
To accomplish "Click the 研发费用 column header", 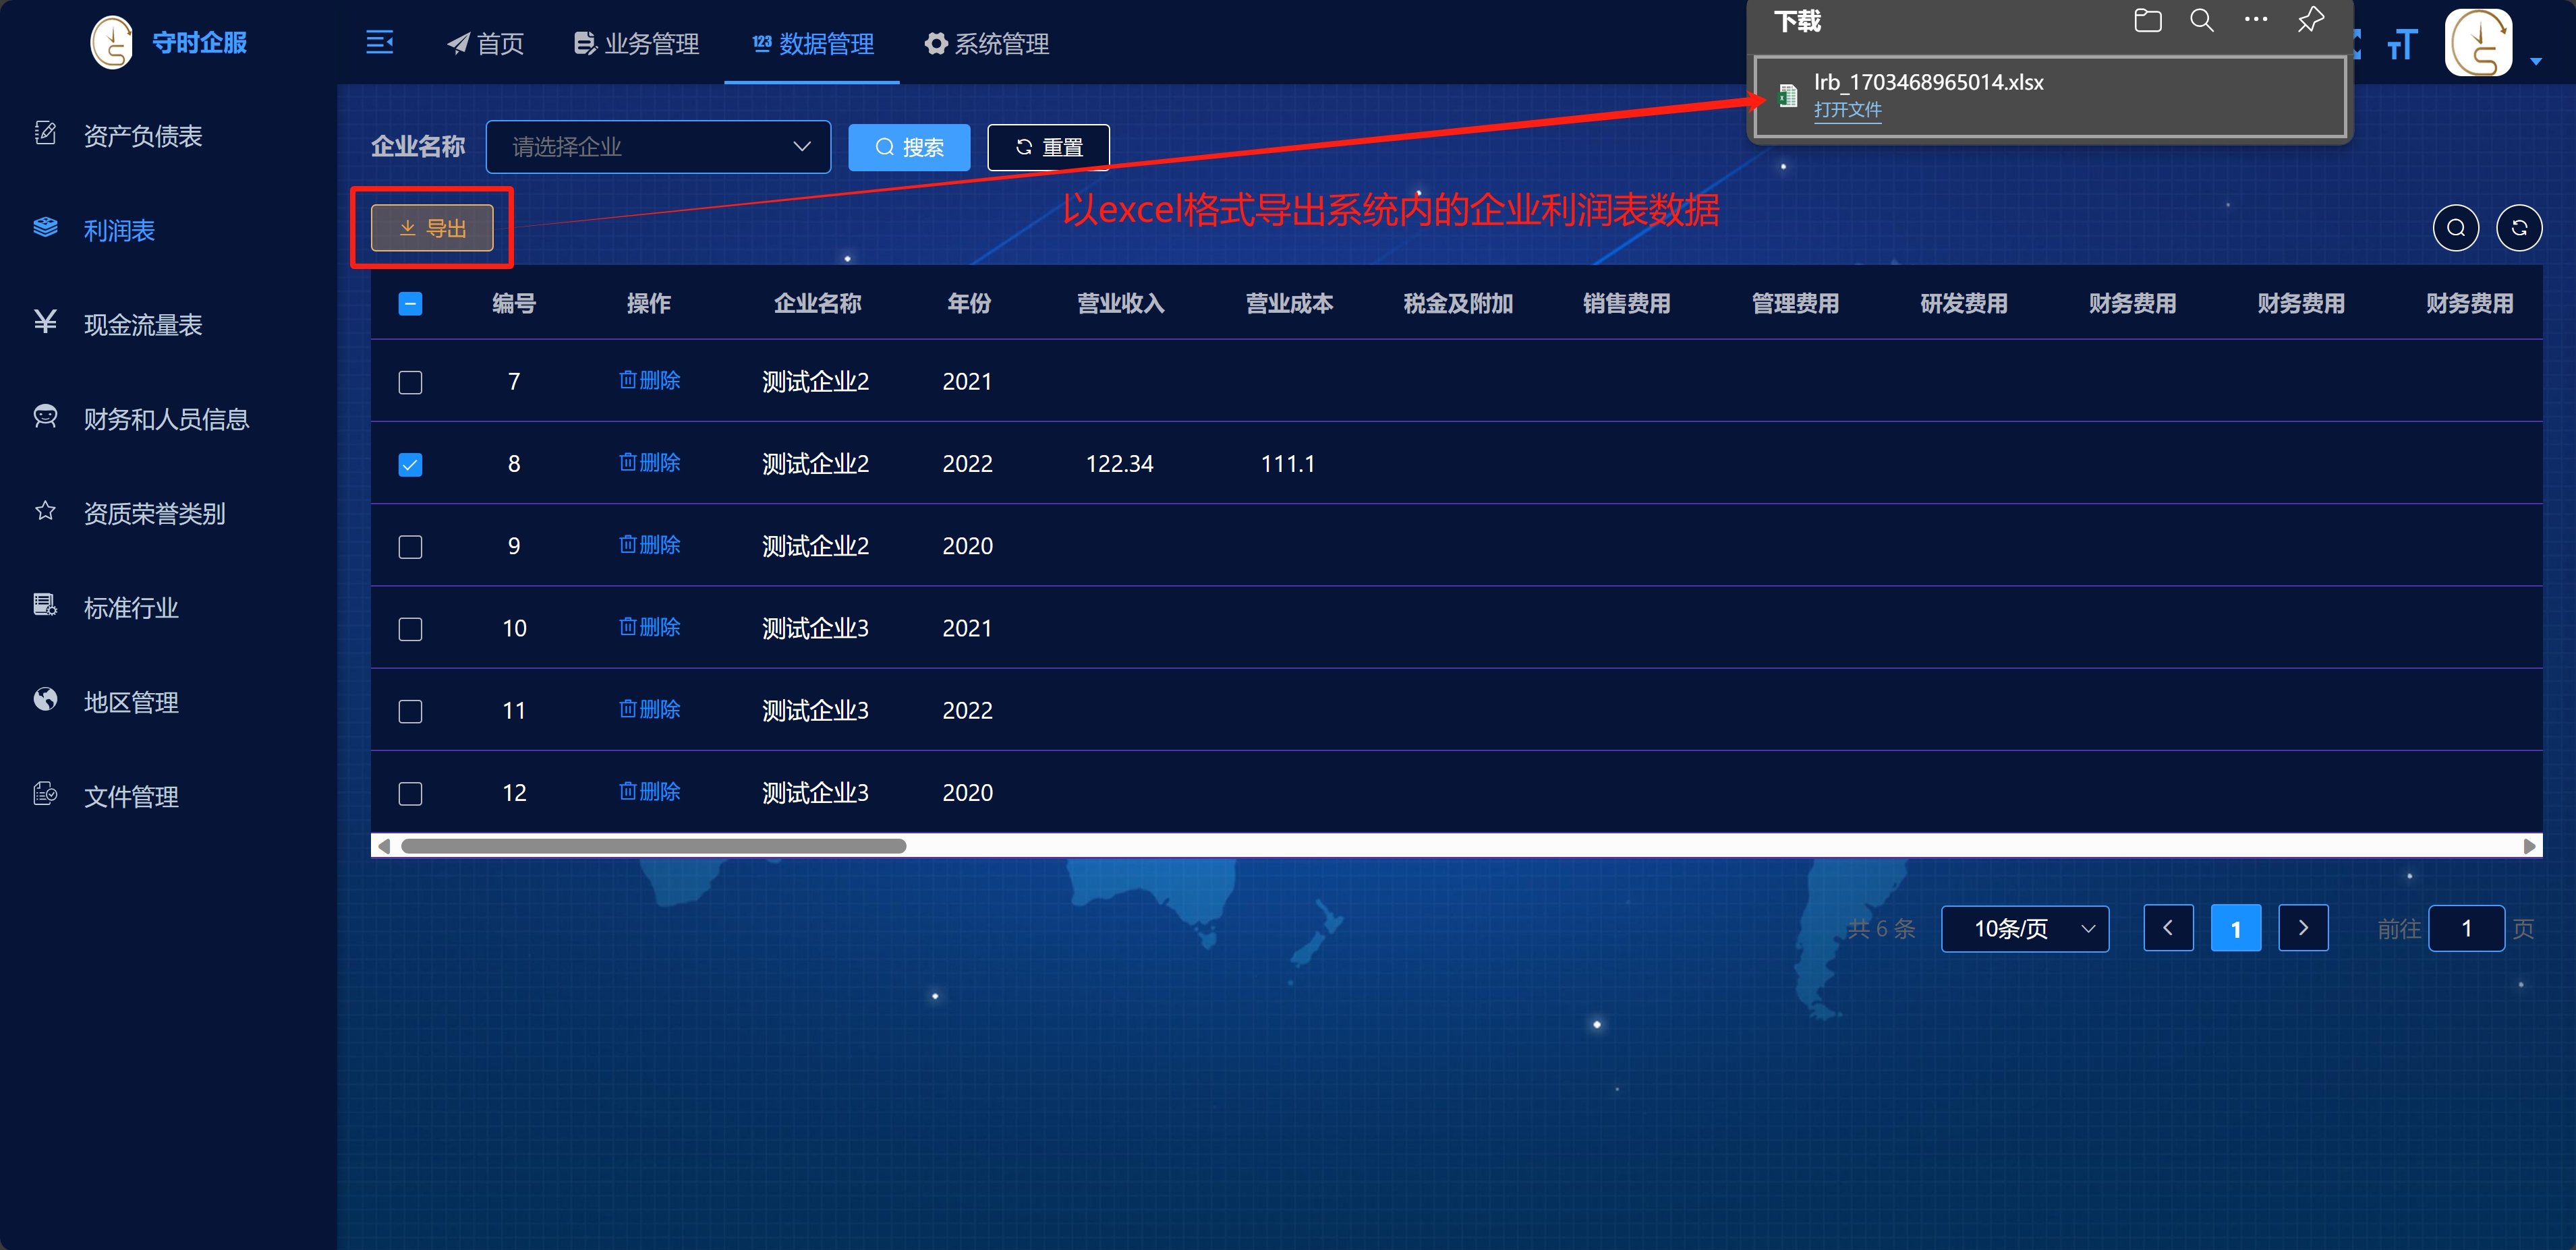I will 1963,304.
